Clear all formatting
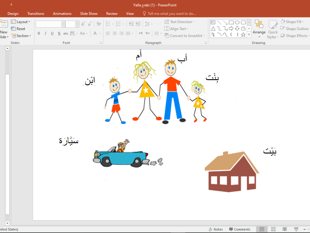 coord(99,24)
